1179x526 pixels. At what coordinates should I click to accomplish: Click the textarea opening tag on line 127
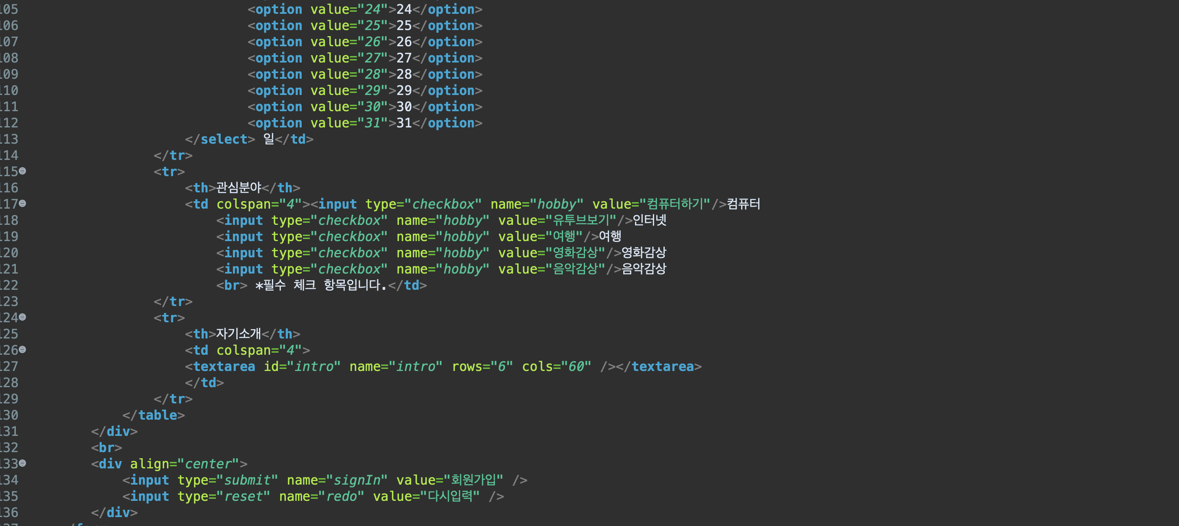point(223,366)
